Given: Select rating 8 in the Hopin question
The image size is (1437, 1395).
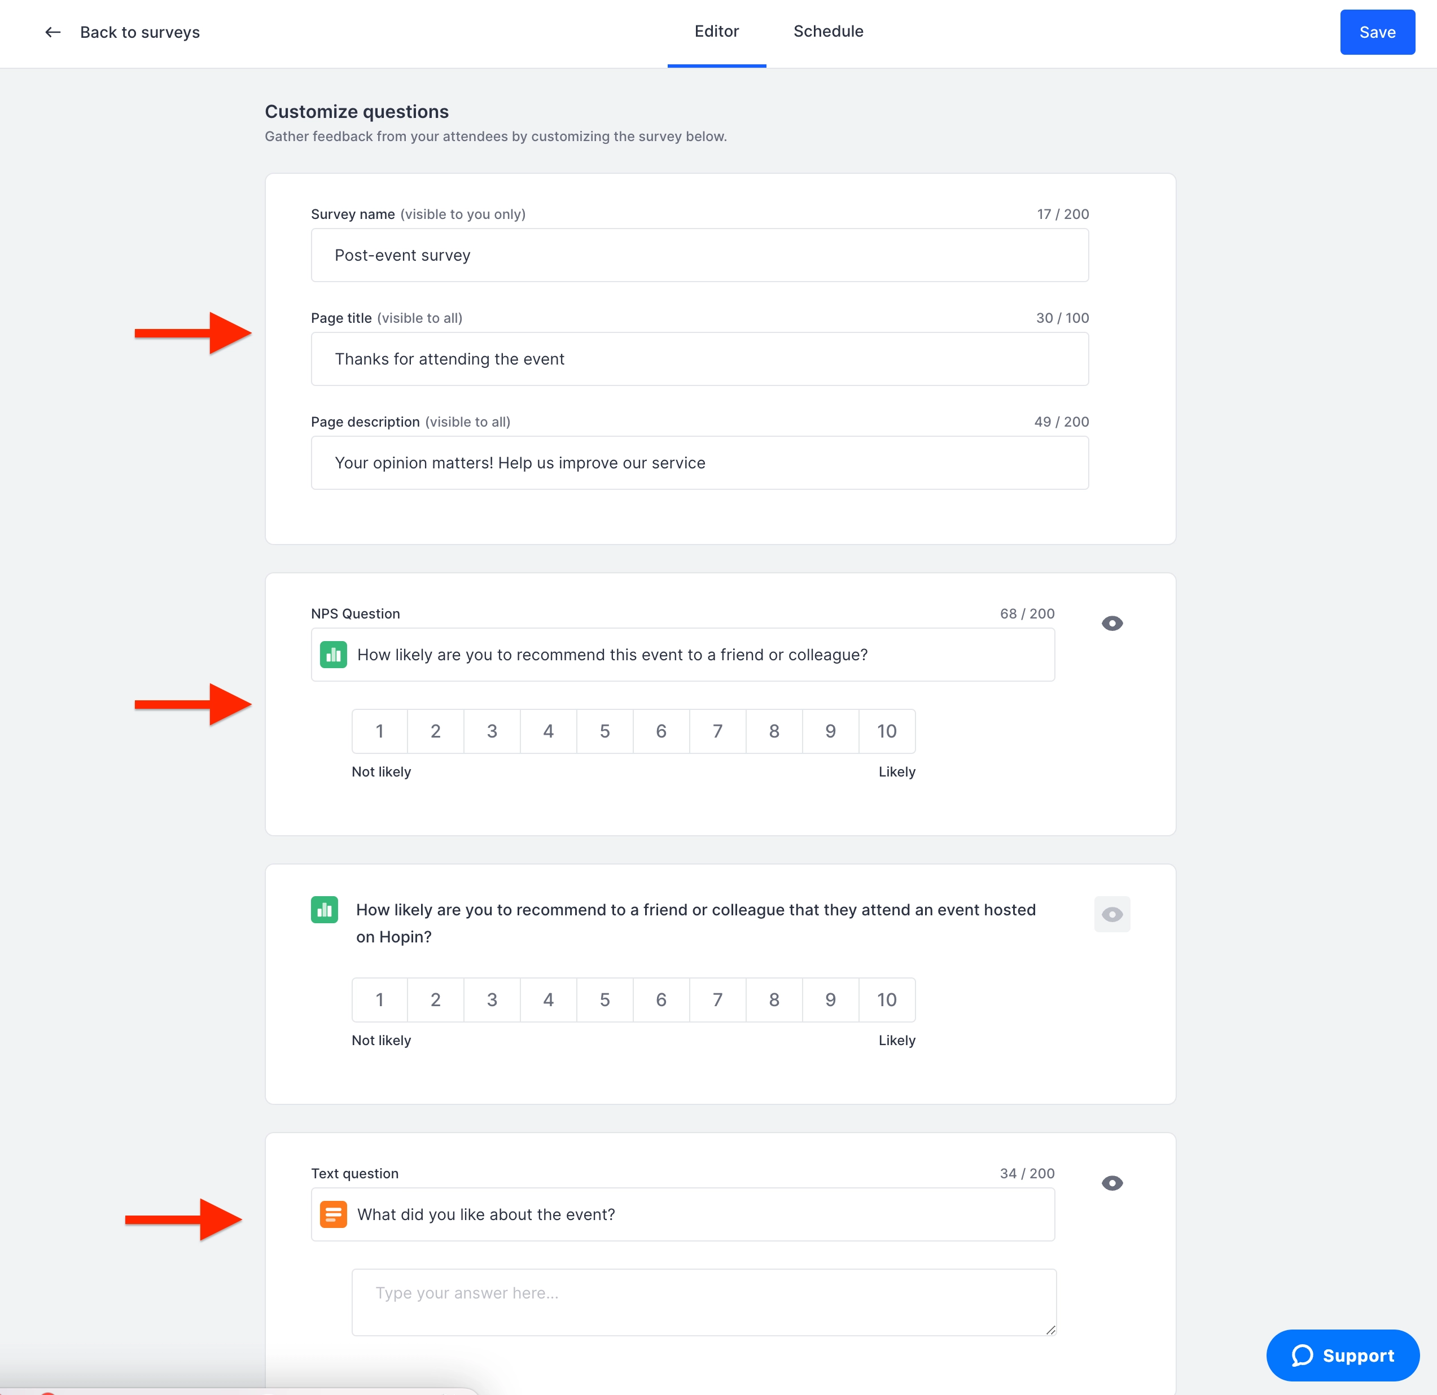Looking at the screenshot, I should click(774, 1000).
